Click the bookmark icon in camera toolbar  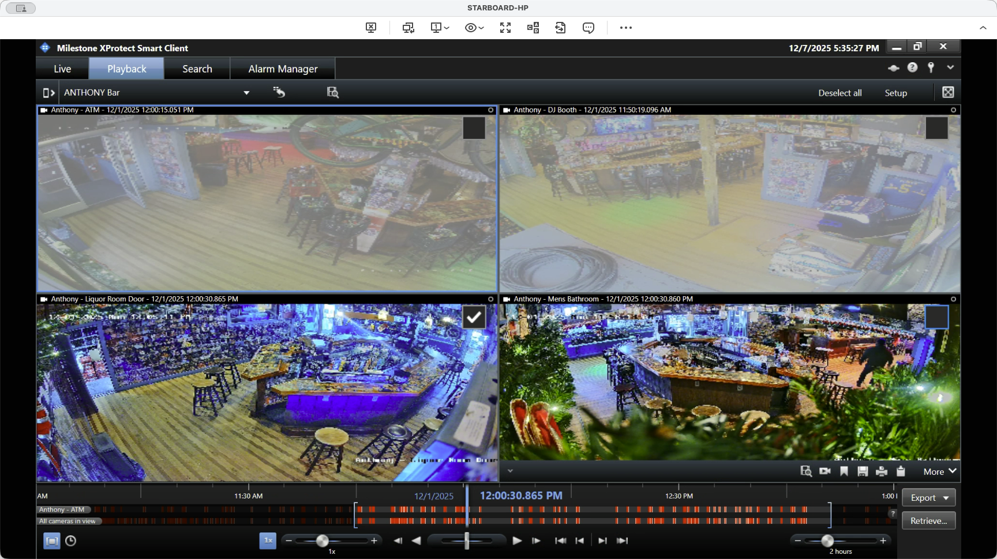tap(844, 471)
